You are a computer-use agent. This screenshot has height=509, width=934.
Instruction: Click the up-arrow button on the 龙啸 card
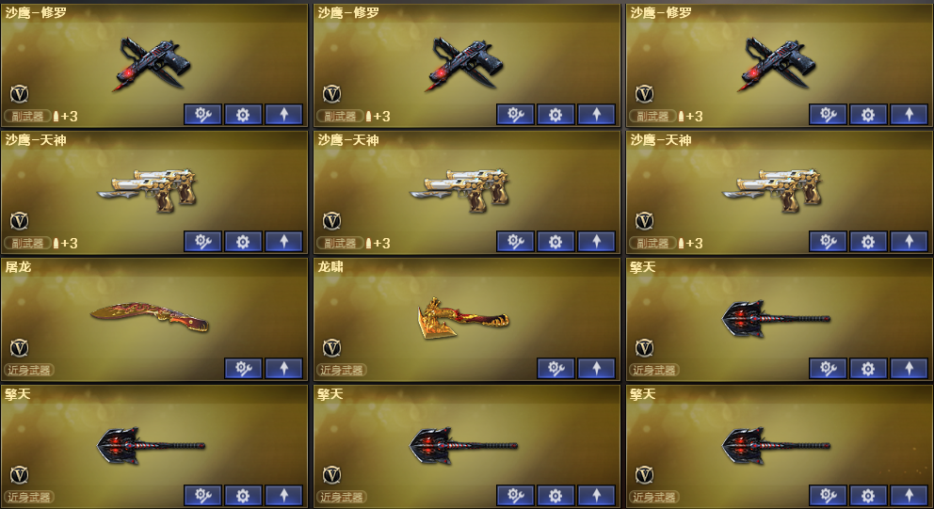(x=596, y=369)
